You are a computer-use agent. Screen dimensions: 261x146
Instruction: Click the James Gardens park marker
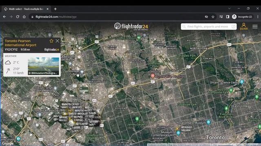coord(137,119)
